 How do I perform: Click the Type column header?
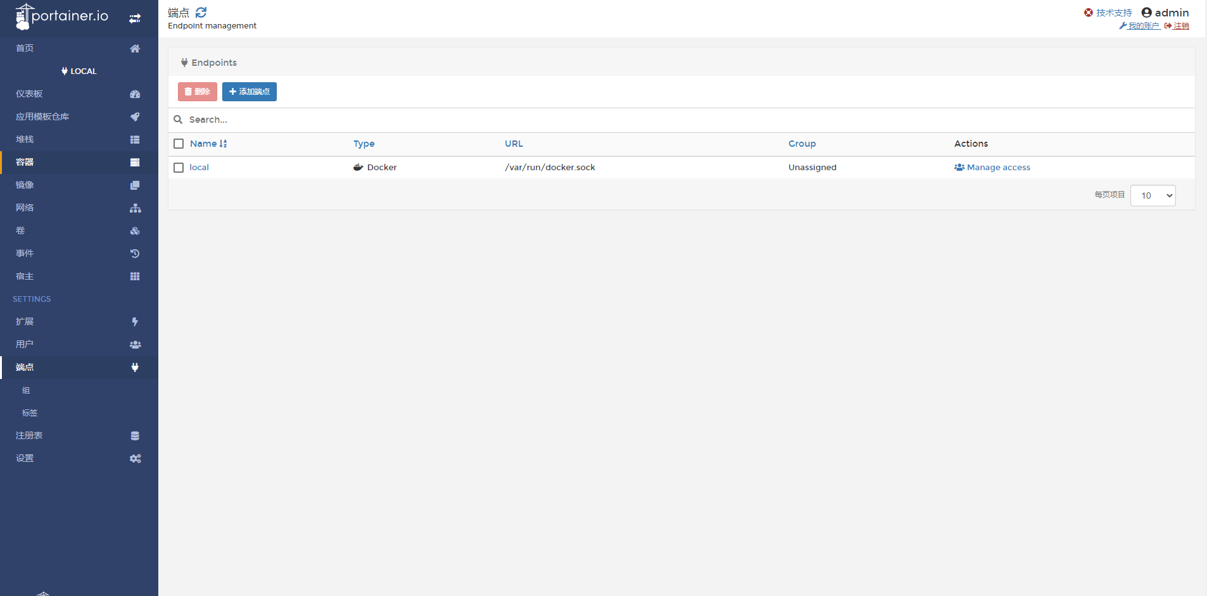[364, 144]
